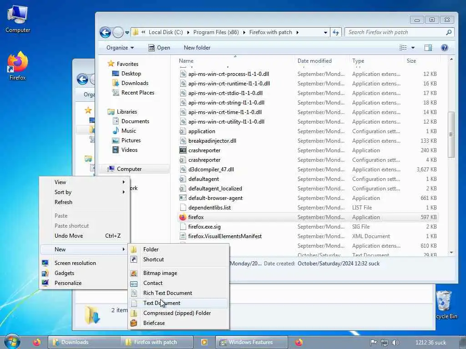Select default-browser-agent file icon
466x349 pixels.
[183, 198]
